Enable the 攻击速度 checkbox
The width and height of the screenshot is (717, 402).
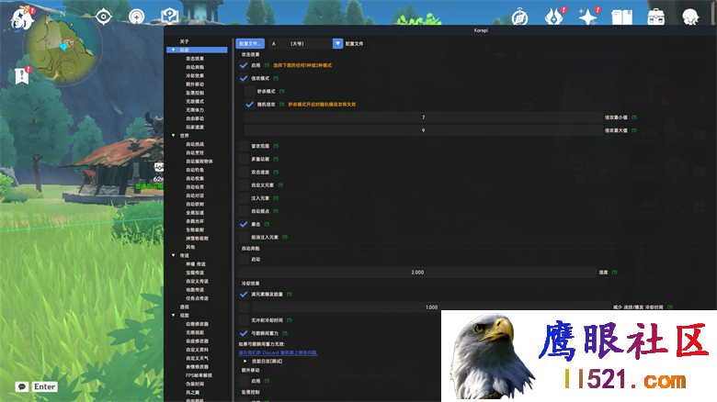click(x=244, y=173)
